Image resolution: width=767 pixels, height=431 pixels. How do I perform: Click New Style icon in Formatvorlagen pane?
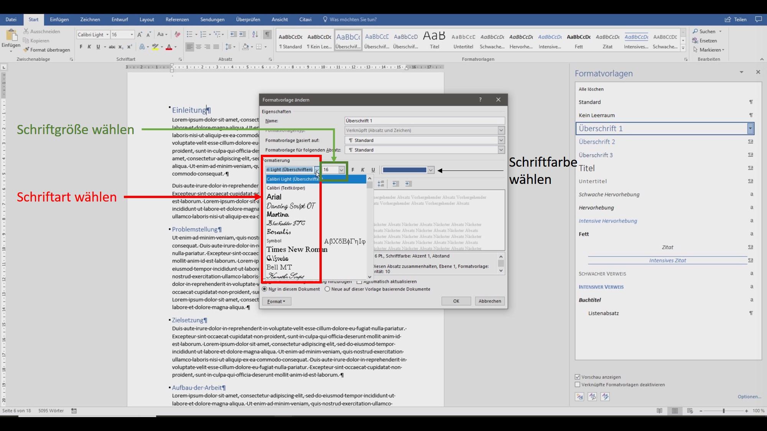(x=579, y=397)
